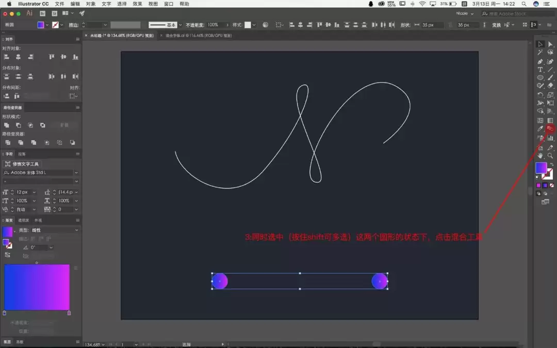Click vertical align top in Align panel

click(x=52, y=57)
